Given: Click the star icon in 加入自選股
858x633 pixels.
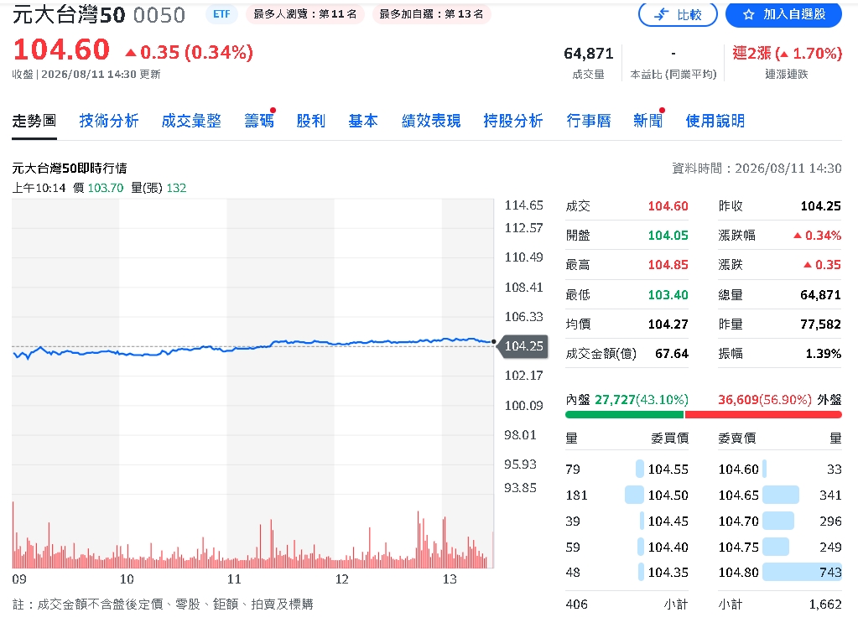Looking at the screenshot, I should pos(748,15).
